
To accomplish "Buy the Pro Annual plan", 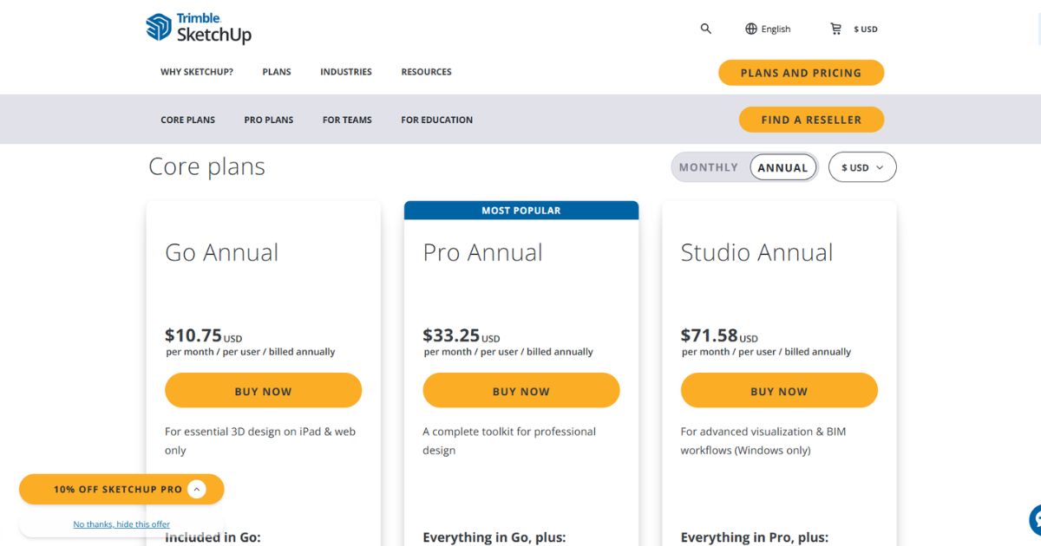I will pos(521,391).
